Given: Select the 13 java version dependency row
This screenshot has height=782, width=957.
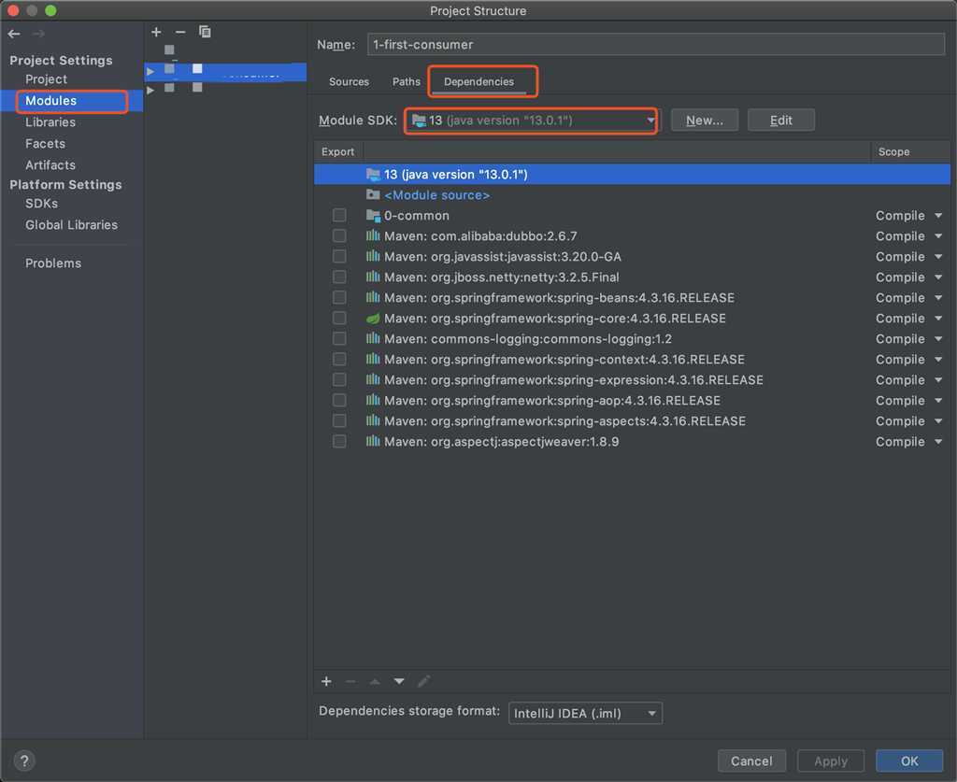Looking at the screenshot, I should pyautogui.click(x=632, y=175).
